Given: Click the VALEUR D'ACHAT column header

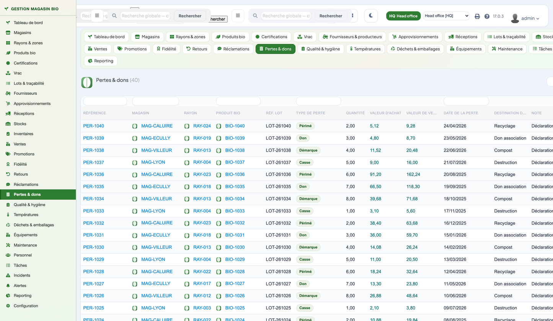Looking at the screenshot, I should (386, 113).
